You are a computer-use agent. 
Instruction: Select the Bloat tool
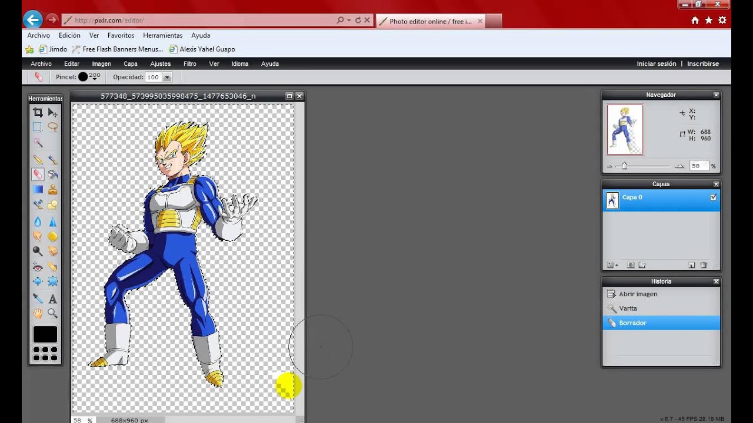38,282
